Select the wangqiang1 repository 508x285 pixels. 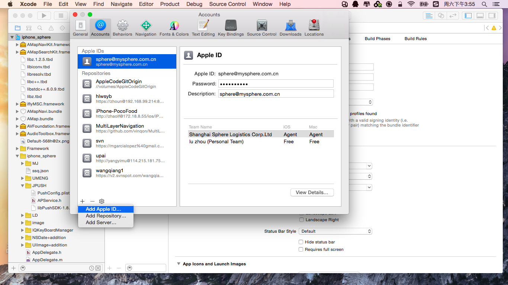coord(127,173)
